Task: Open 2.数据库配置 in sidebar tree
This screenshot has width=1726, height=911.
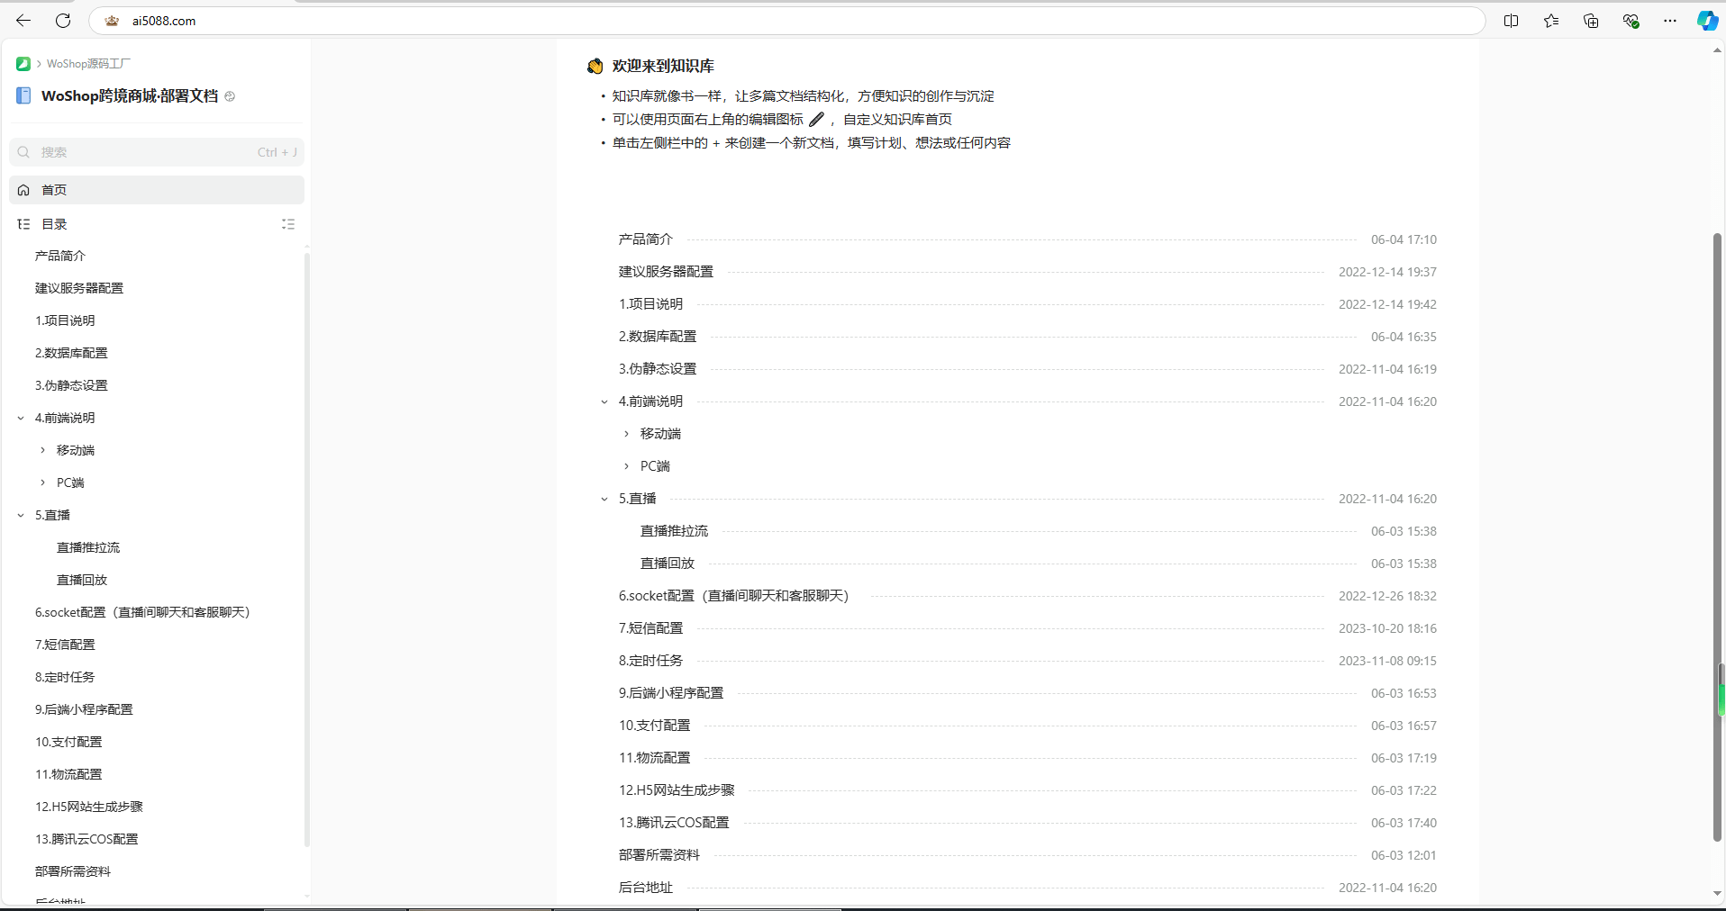Action: [71, 353]
